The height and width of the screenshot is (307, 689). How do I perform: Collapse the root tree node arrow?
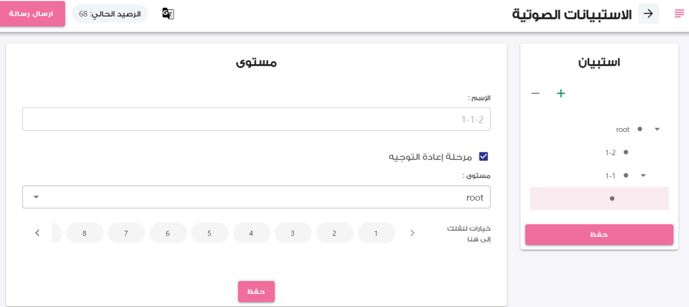pyautogui.click(x=657, y=129)
